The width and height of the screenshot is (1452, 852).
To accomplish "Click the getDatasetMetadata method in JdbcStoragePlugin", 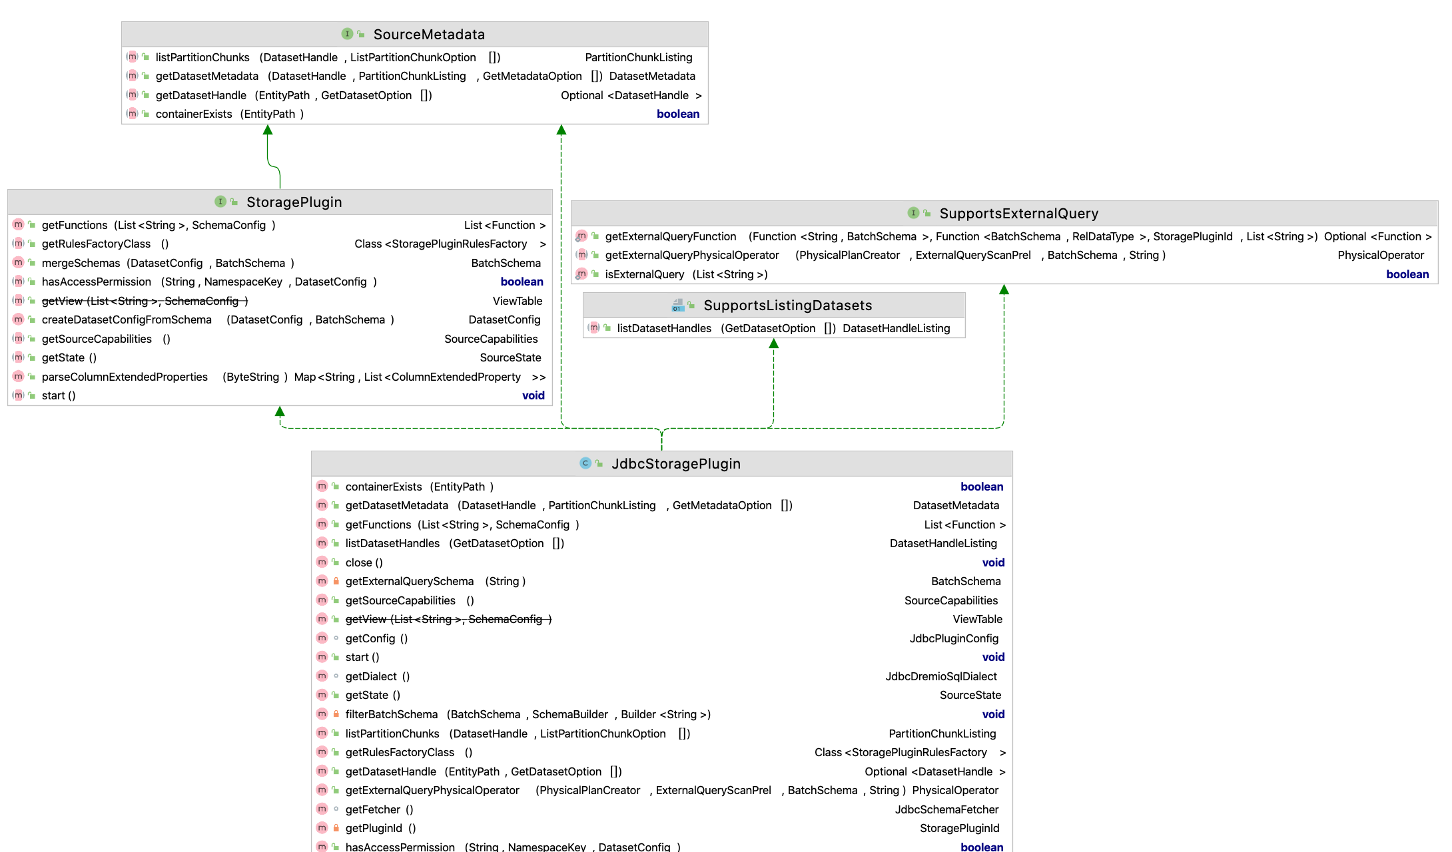I will coord(661,505).
